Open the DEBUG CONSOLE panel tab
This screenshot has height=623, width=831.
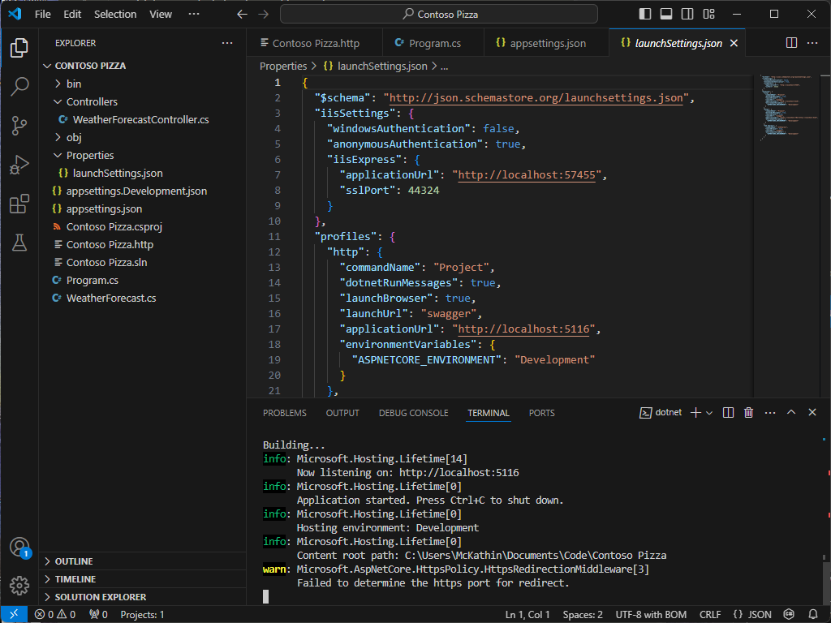413,413
